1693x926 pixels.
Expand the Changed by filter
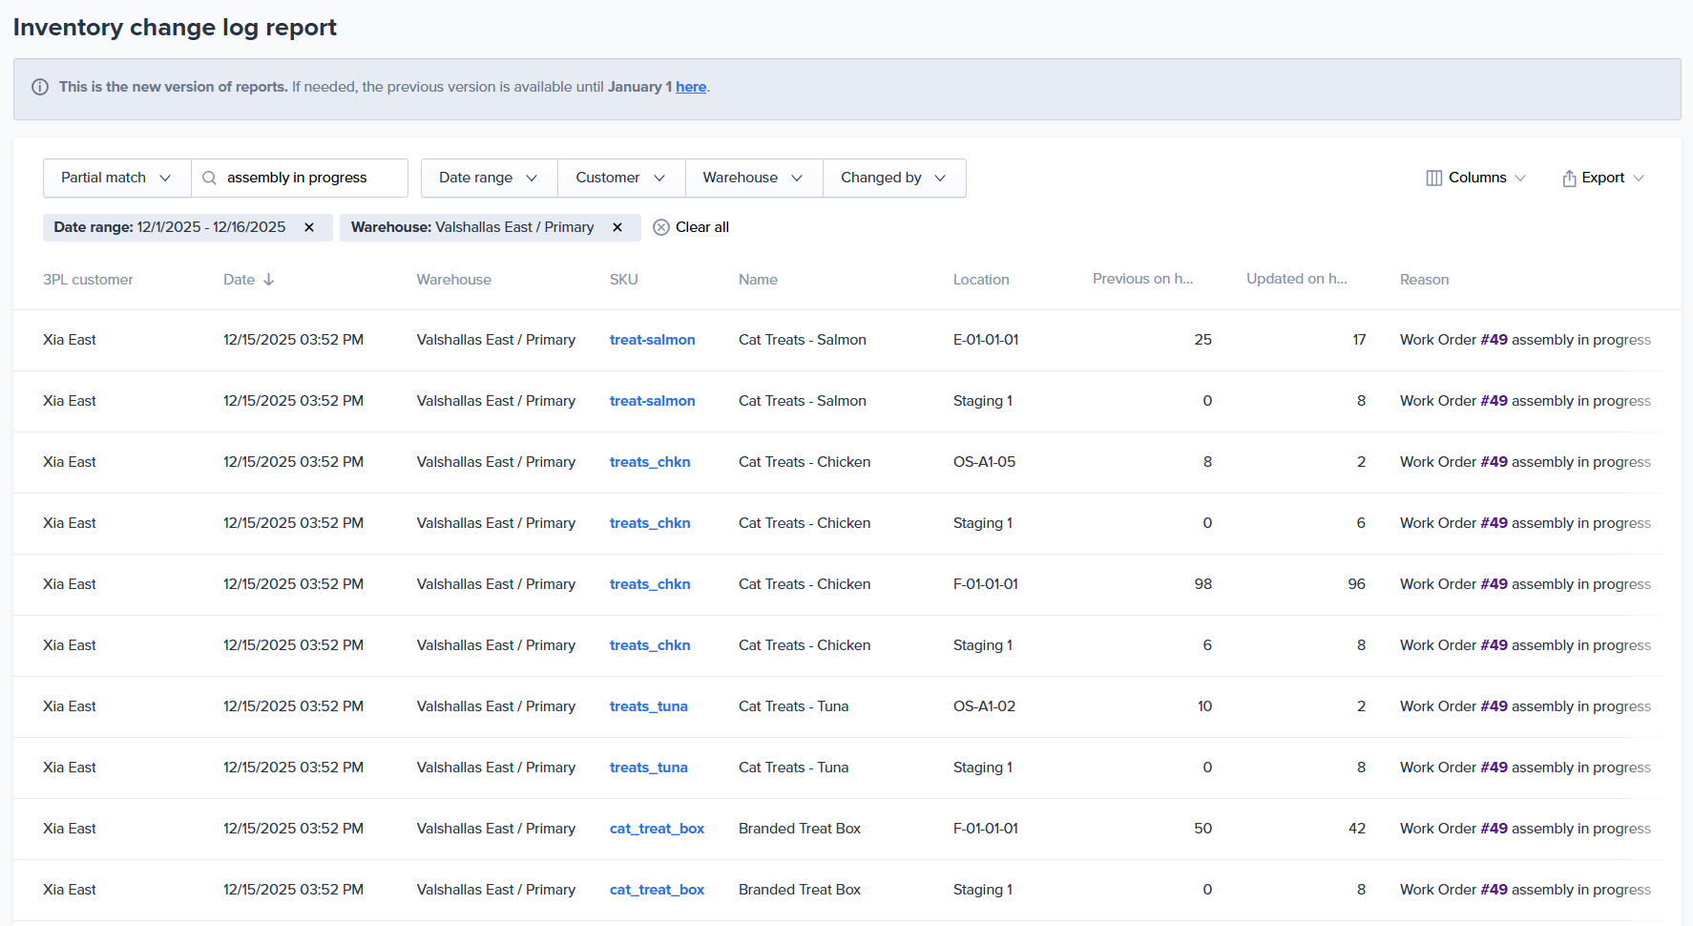tap(893, 178)
